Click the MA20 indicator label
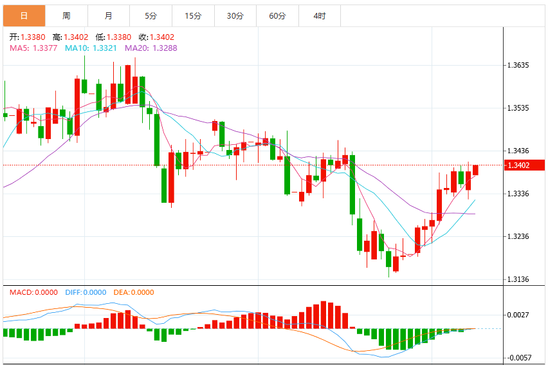This screenshot has width=548, height=365. point(151,48)
